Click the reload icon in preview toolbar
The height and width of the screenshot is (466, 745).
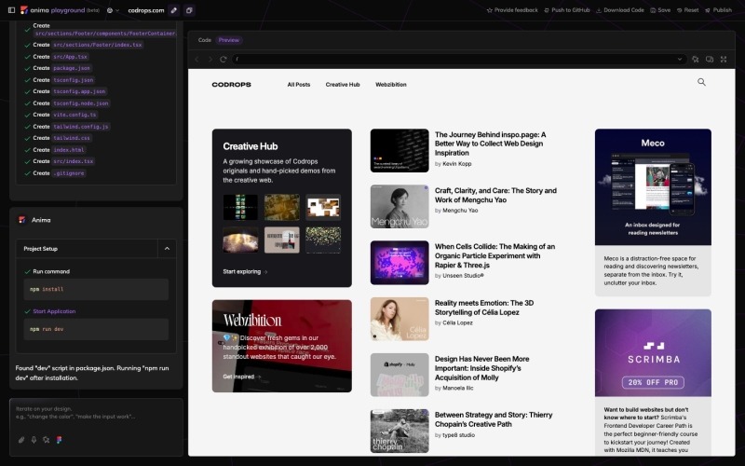[223, 59]
